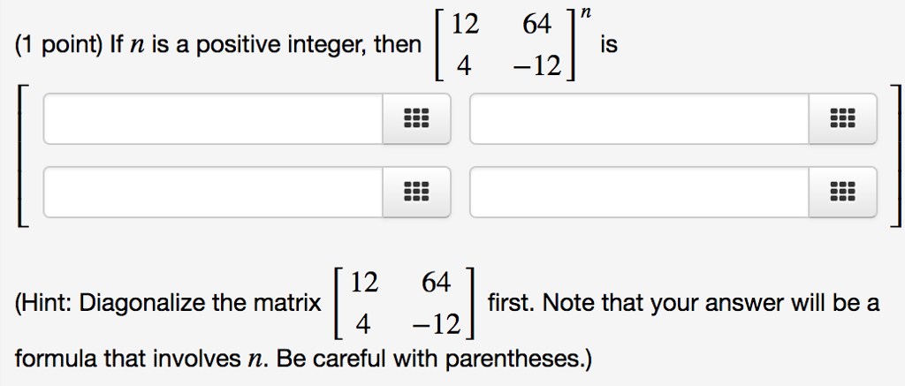Click the large left bracket of the answer matrix

click(21, 155)
